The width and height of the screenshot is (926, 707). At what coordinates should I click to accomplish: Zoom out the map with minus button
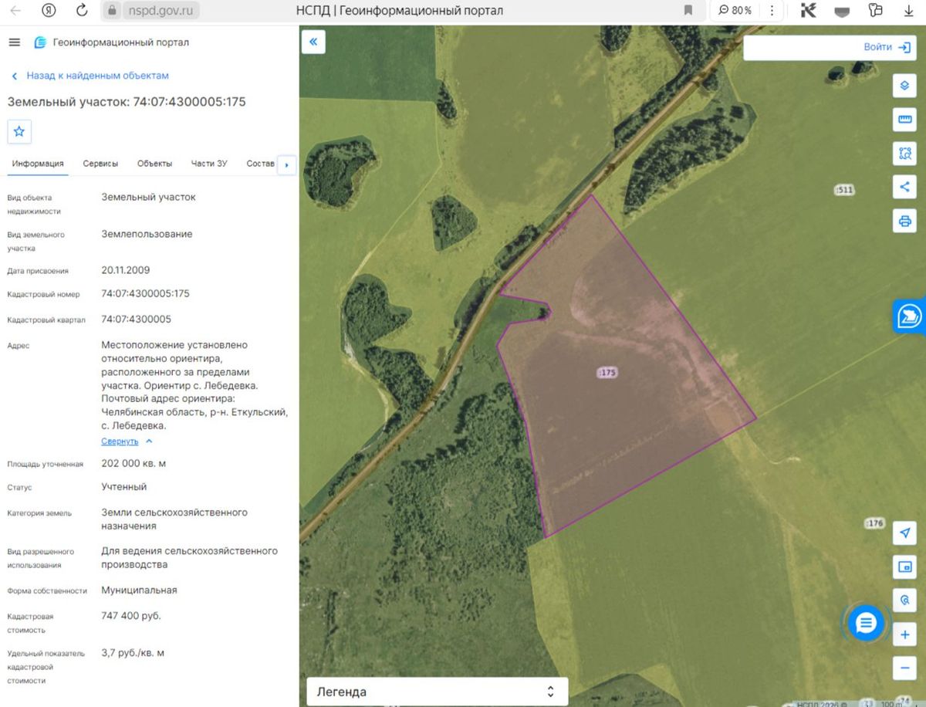[904, 668]
